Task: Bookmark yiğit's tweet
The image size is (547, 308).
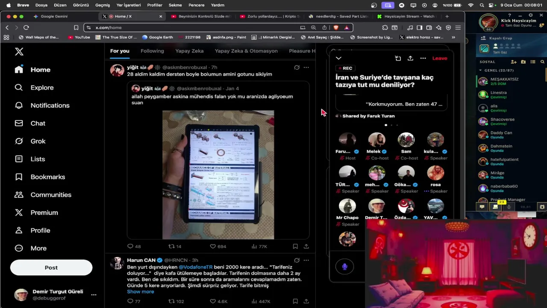Action: click(295, 246)
